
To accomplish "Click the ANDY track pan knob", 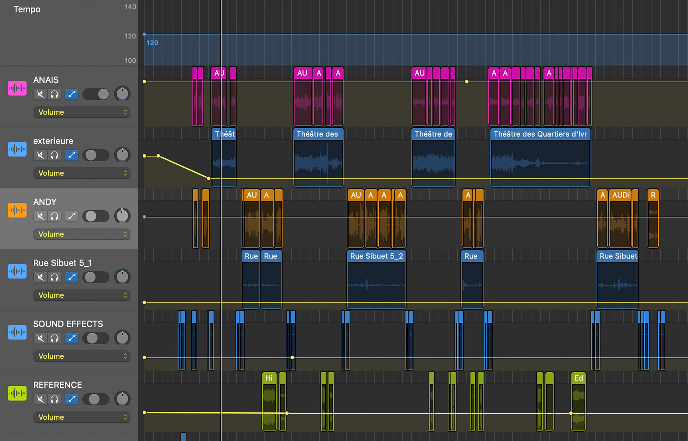I will click(x=122, y=216).
